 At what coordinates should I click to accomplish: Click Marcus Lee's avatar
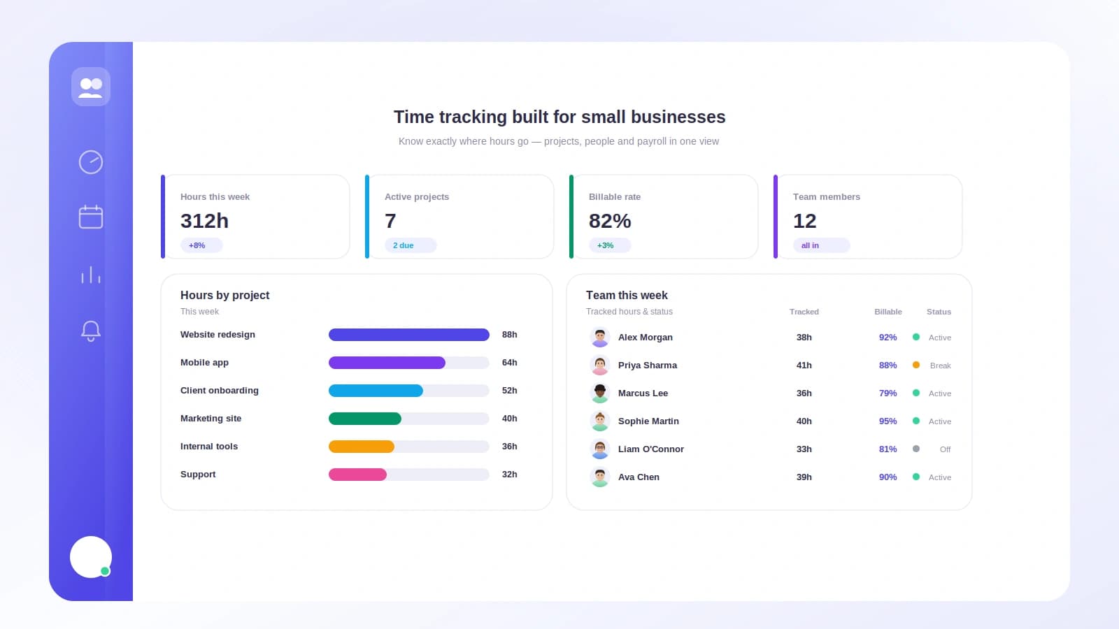pos(600,393)
